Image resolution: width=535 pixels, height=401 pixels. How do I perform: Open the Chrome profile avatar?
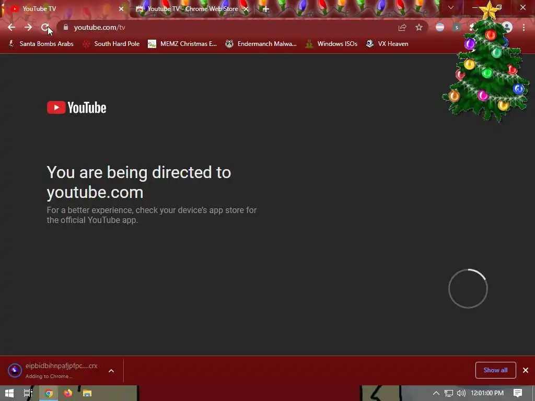(x=507, y=27)
